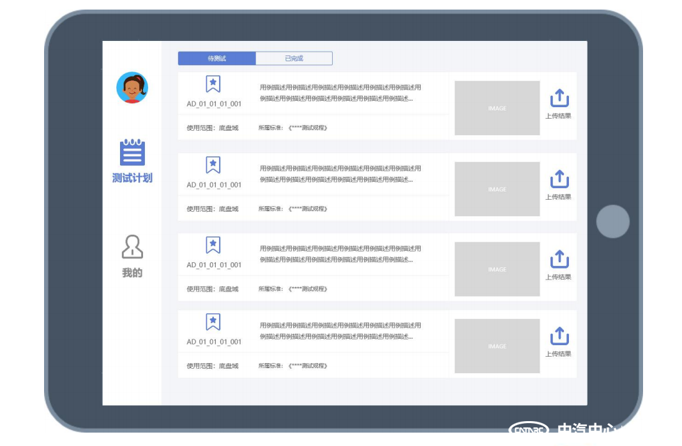Open fourth card IMAGE placeholder thumbnail
Viewport: 682px width, 446px height.
coord(497,346)
